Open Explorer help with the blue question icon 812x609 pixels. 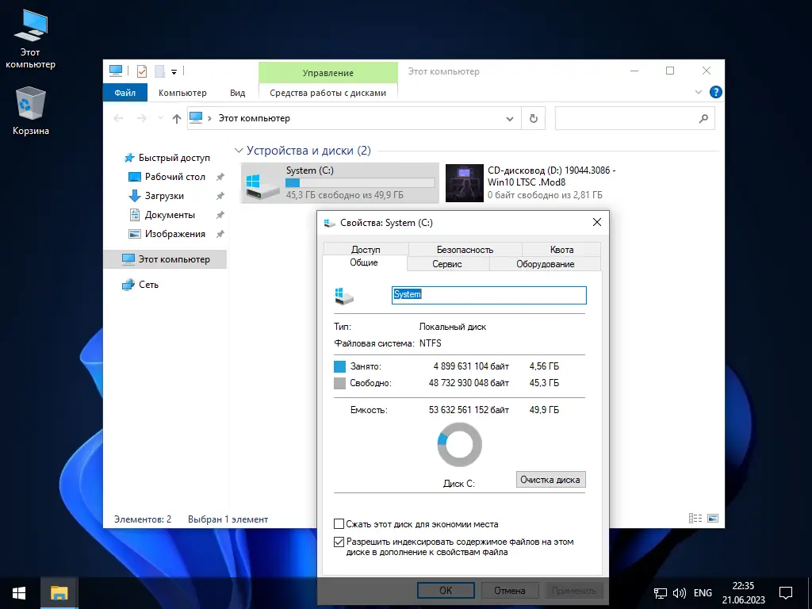pos(716,92)
